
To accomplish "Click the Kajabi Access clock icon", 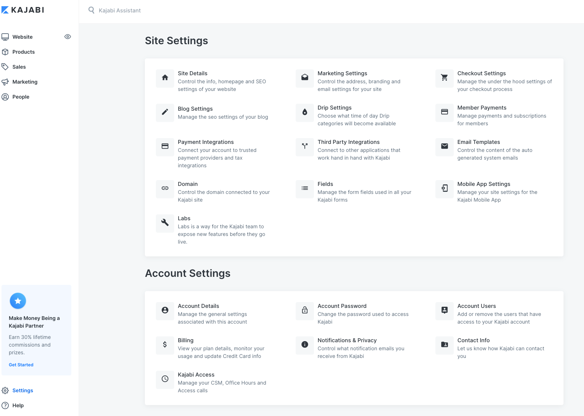I will 165,379.
